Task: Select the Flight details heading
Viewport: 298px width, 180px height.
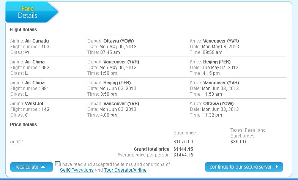Action: (x=24, y=30)
